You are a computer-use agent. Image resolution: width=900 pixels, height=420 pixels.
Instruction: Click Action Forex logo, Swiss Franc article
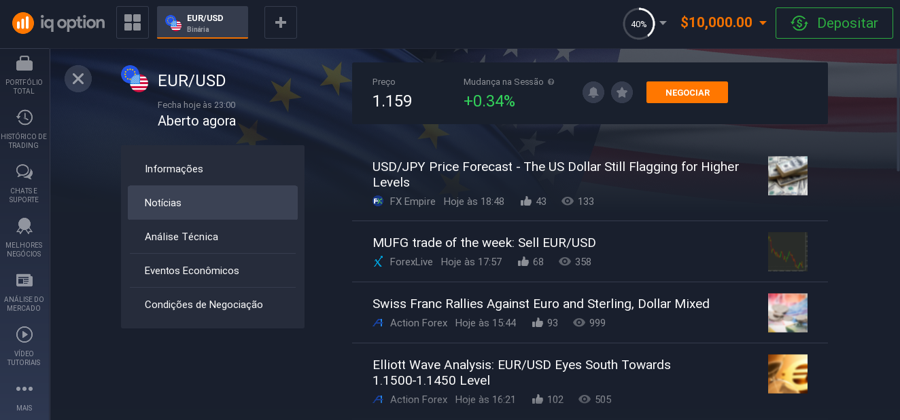(x=378, y=323)
